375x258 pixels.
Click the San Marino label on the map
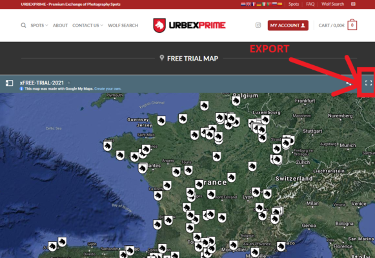[361, 239]
